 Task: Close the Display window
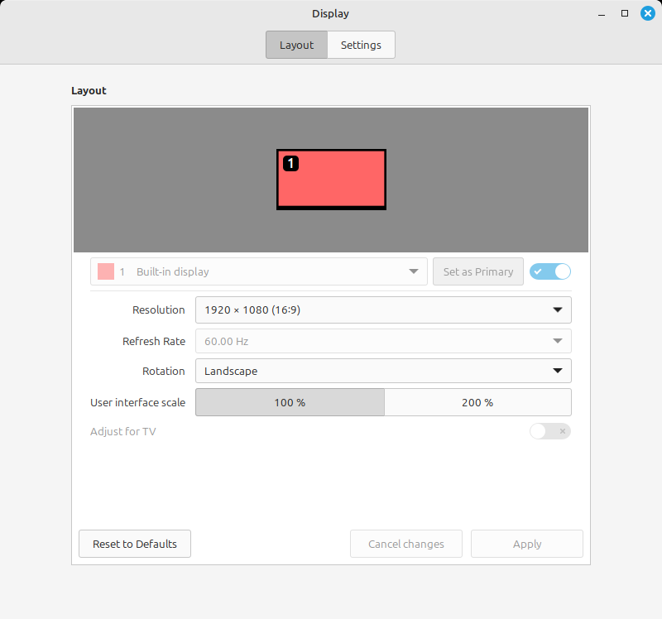pyautogui.click(x=648, y=13)
